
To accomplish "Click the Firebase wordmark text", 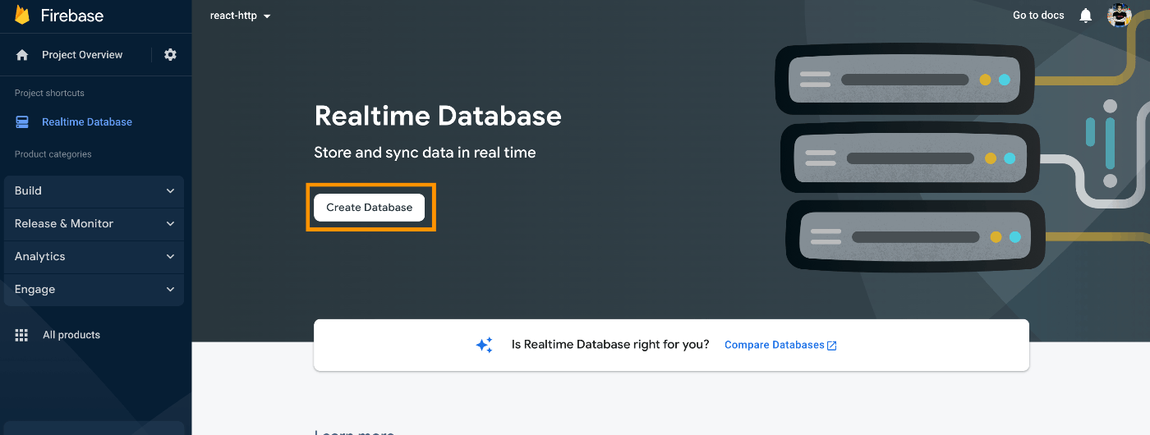I will click(72, 16).
